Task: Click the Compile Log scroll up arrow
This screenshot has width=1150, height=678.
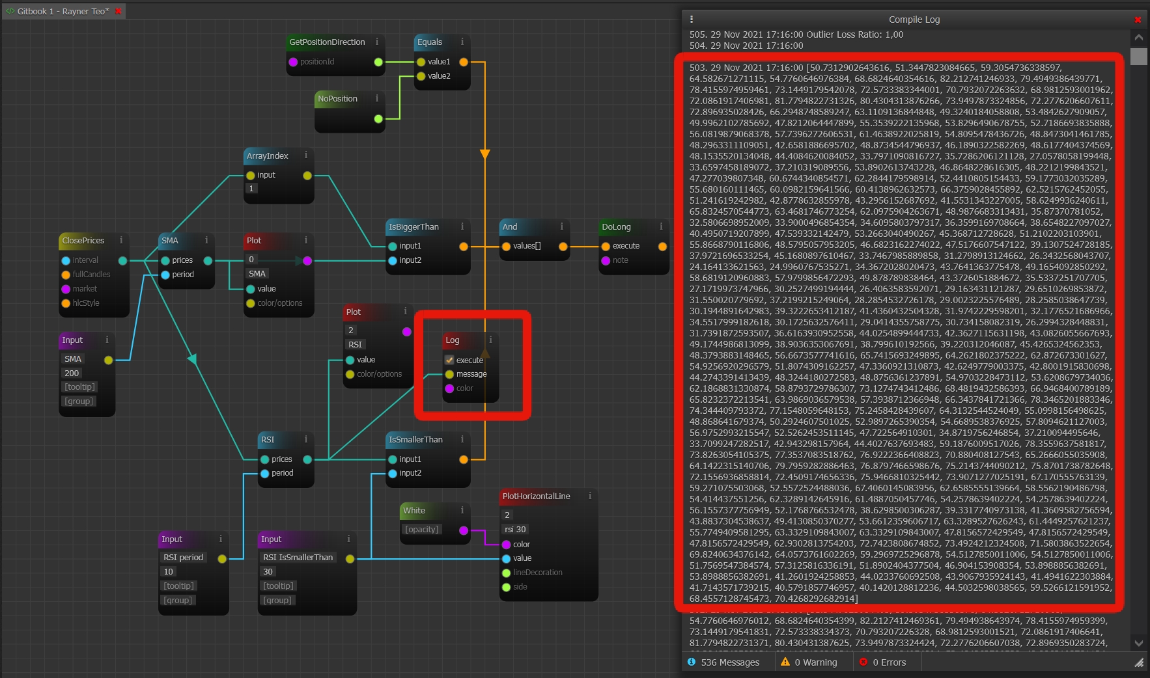Action: coord(1138,38)
